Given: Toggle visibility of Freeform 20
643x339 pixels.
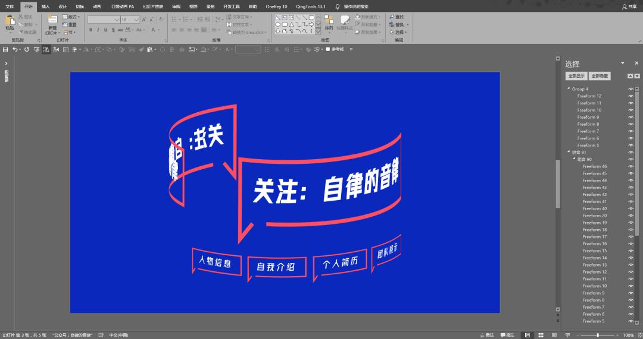Looking at the screenshot, I should point(630,216).
